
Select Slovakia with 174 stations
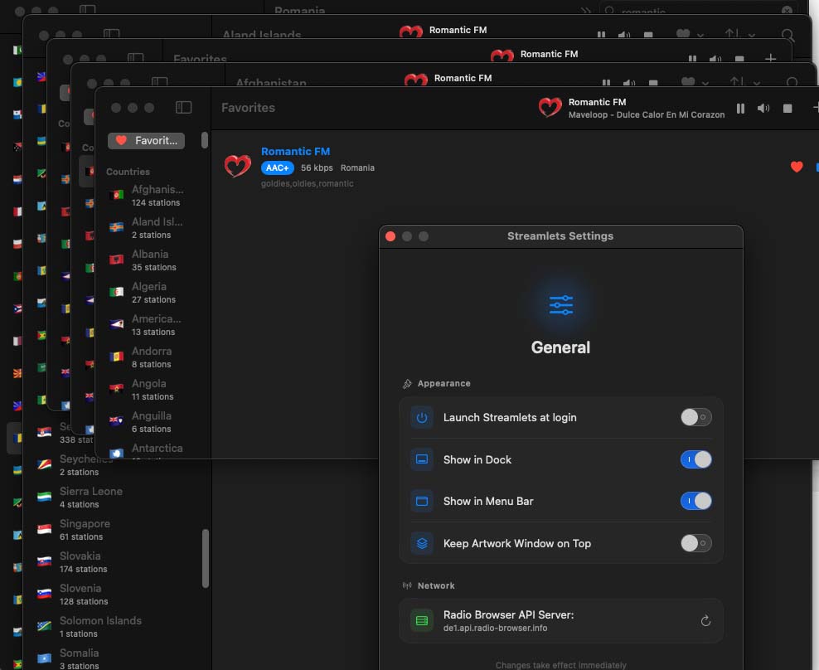116,562
